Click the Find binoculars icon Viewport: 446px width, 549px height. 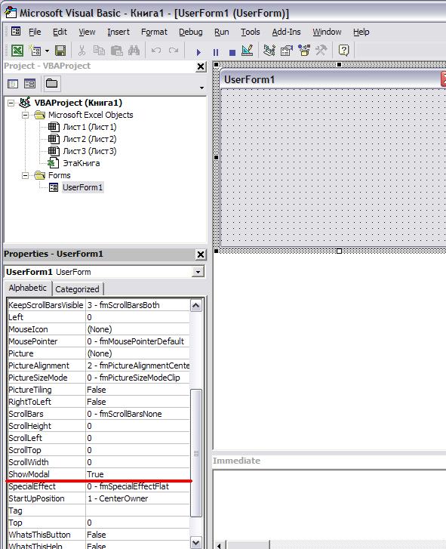(134, 51)
